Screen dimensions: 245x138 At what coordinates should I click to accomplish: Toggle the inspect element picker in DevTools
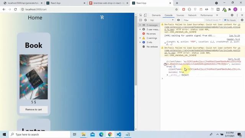point(140,15)
